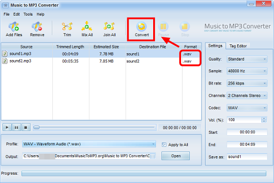Click the Stop toolbar icon
The image size is (274, 183).
click(x=185, y=27)
